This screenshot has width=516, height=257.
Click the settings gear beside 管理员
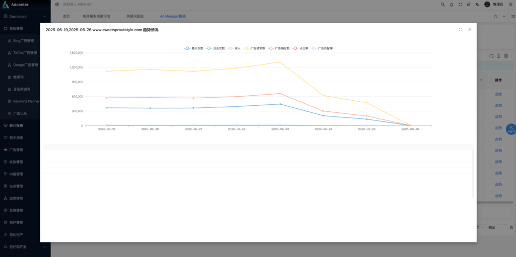509,4
